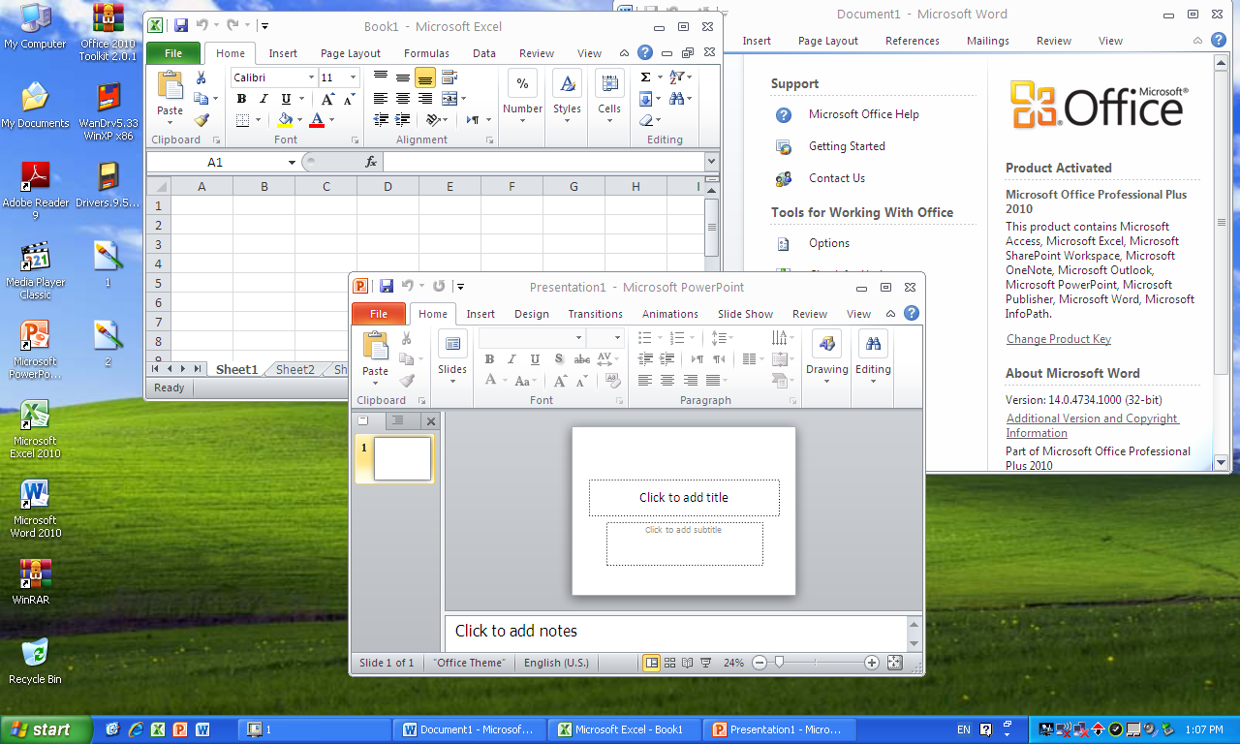1240x744 pixels.
Task: Click Getting Started in Word's Support section
Action: pos(847,146)
